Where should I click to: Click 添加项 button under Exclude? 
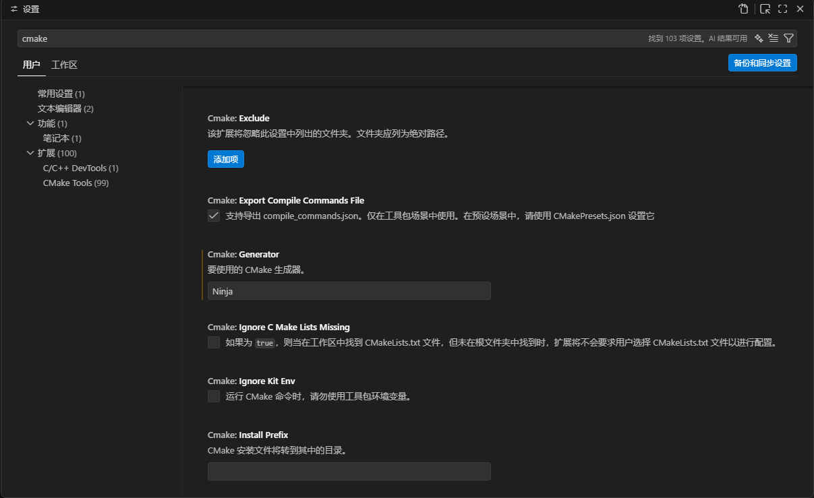point(226,159)
